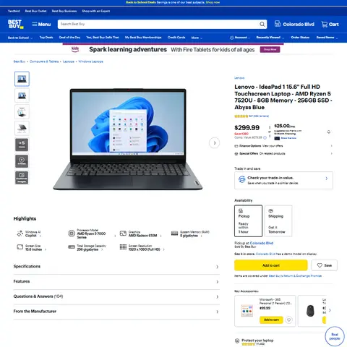Expand the Specifications section
This screenshot has height=347, width=347.
tap(116, 267)
